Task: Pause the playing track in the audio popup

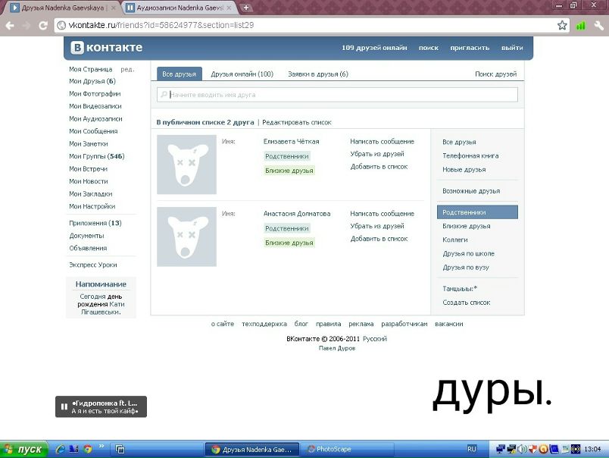Action: point(64,406)
